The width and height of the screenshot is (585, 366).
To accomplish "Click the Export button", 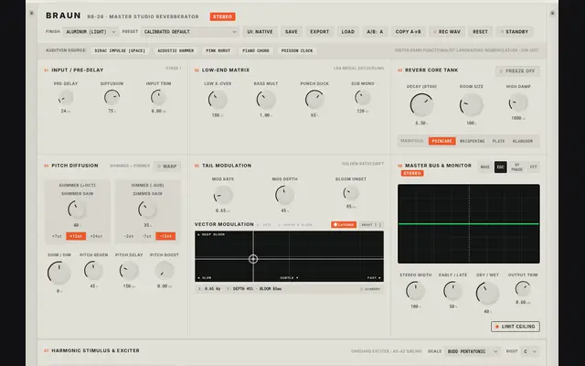I will pos(320,32).
